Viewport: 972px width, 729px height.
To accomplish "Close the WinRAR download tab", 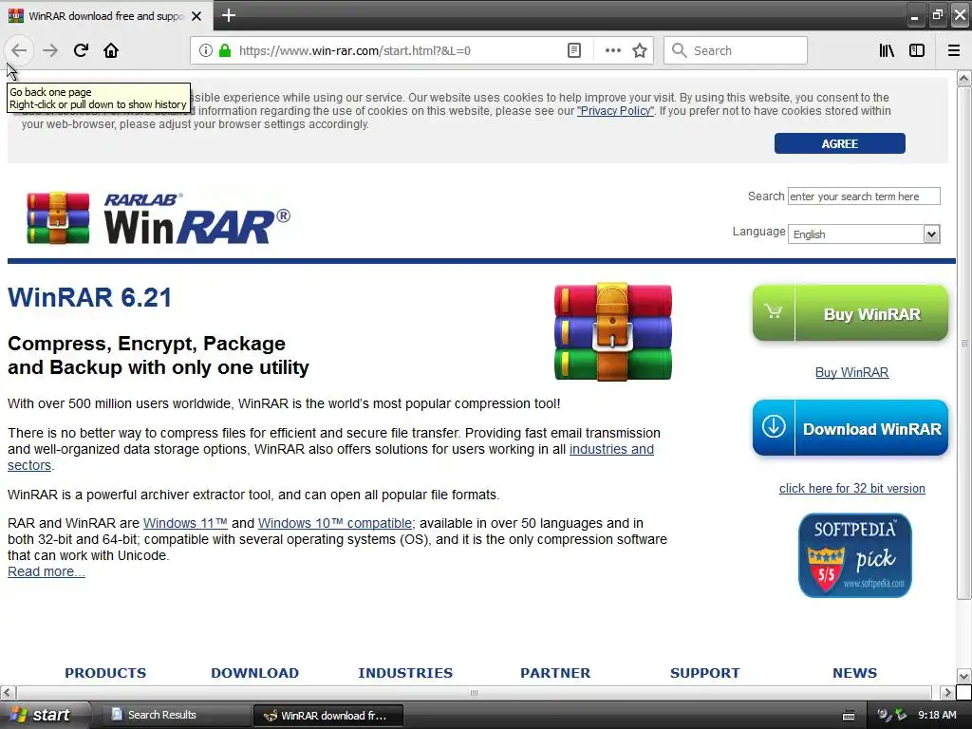I will tap(196, 16).
